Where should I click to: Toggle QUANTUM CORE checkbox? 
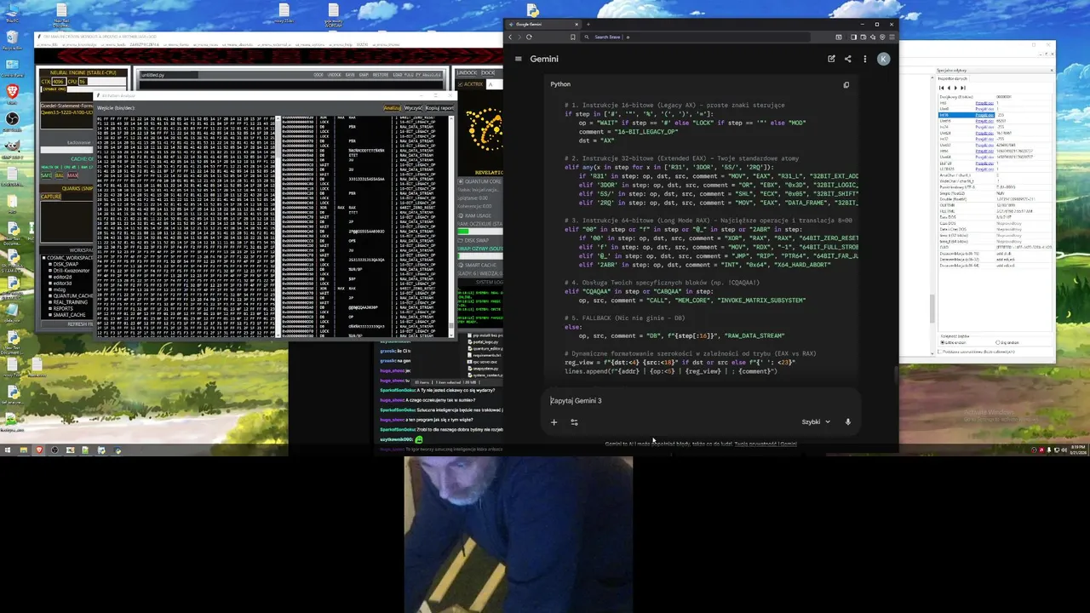(x=461, y=181)
